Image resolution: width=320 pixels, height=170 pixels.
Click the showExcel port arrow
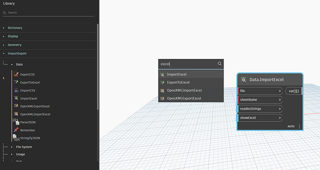(280, 118)
